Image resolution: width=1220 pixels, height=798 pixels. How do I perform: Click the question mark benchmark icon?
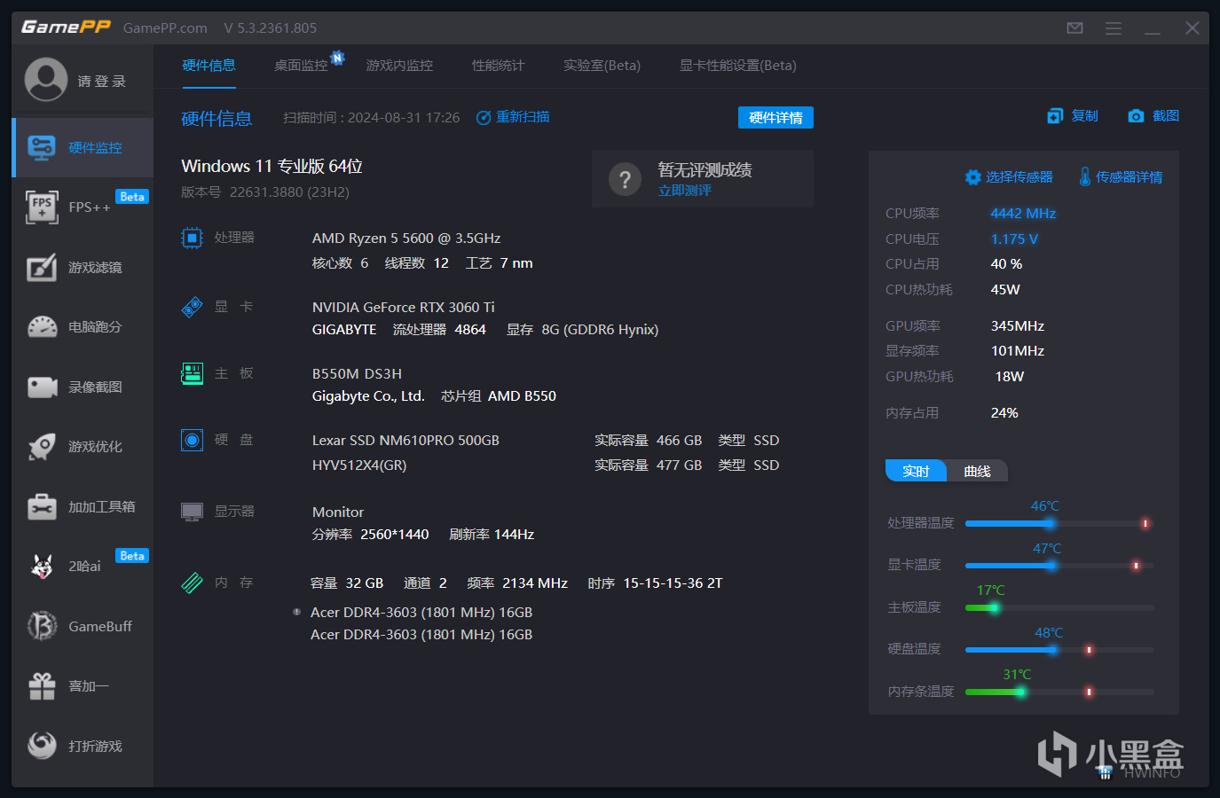[625, 180]
